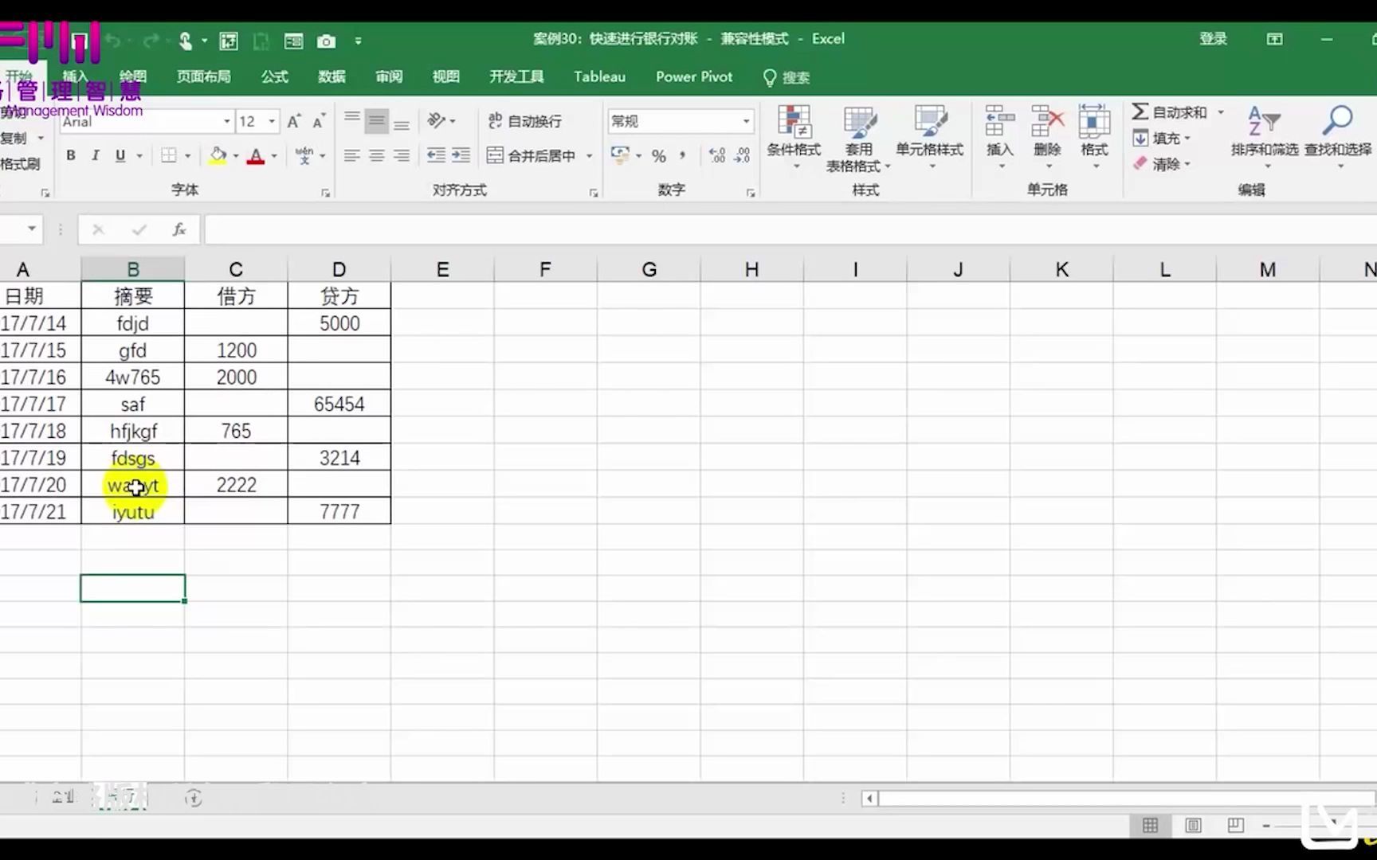The image size is (1377, 860).
Task: Select top vertical alignment button
Action: coord(352,121)
